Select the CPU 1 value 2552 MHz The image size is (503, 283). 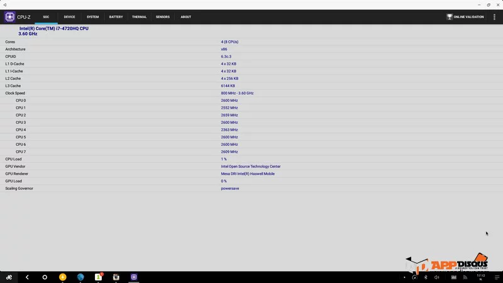(229, 108)
